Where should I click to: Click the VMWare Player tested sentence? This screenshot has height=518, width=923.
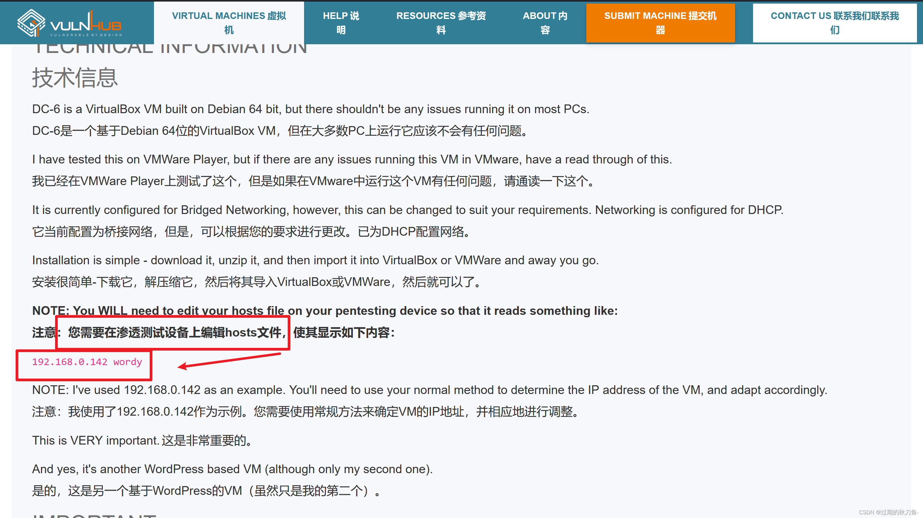click(352, 159)
